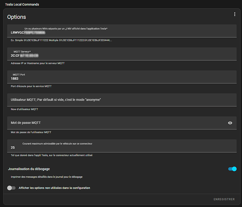Click the Adresse IP or Hostname hint
The width and height of the screenshot is (242, 207).
[x=38, y=63]
